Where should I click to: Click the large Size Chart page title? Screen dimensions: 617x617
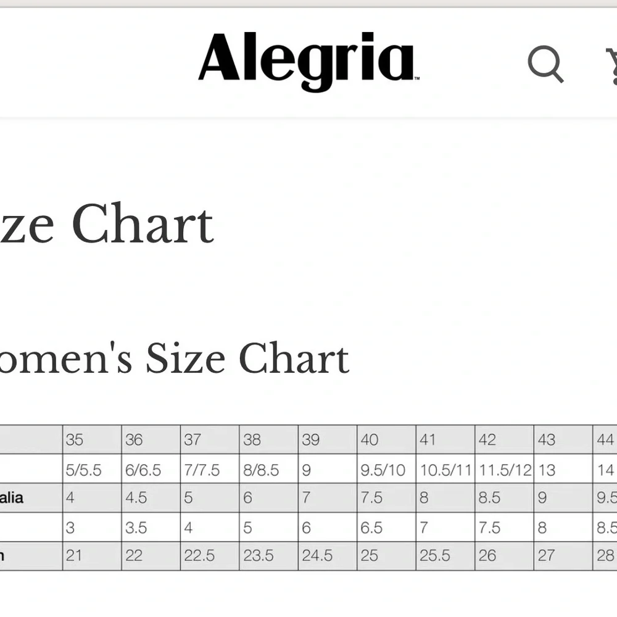click(106, 225)
